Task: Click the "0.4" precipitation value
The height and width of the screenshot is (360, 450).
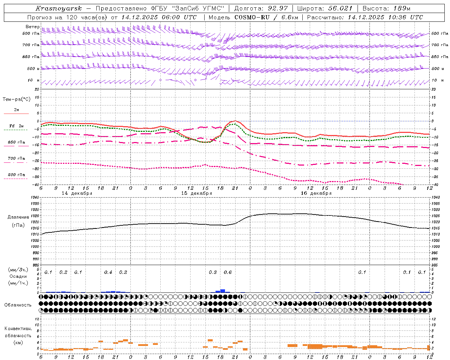Action: tap(108, 272)
